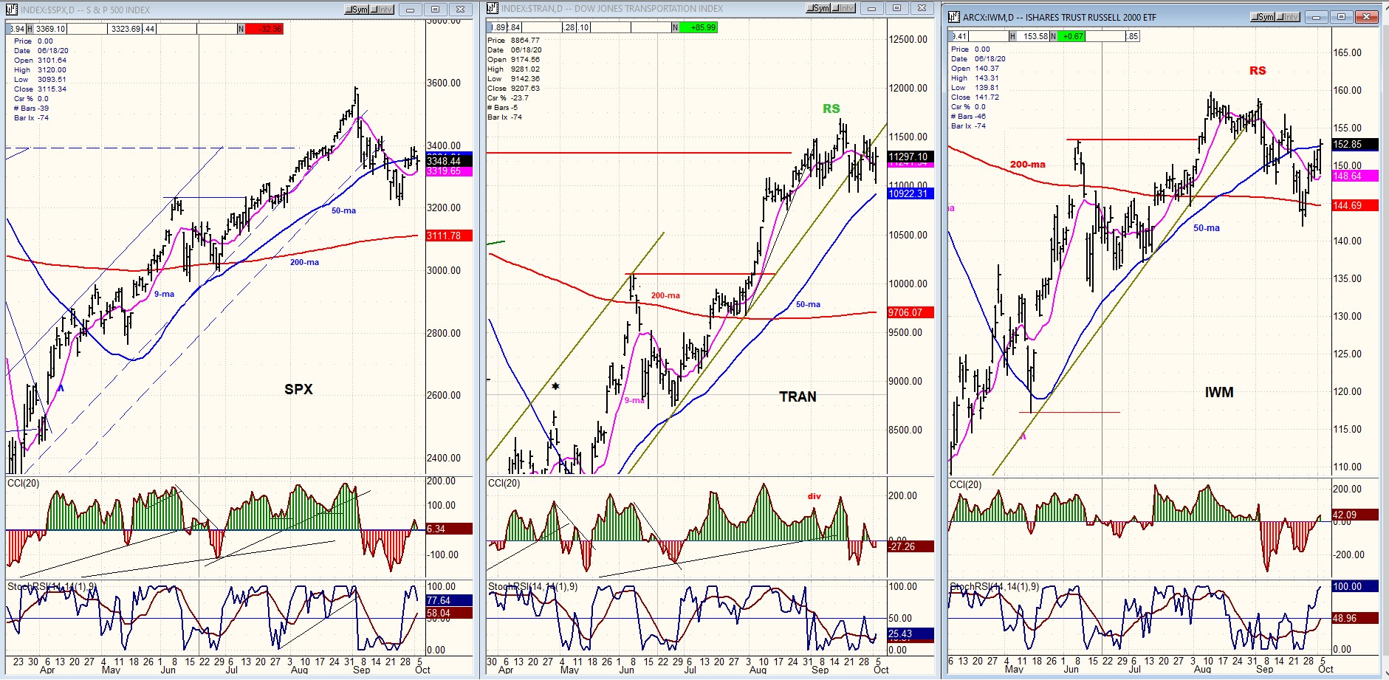This screenshot has width=1389, height=680.
Task: Click the TRAN text label on the chart
Action: tap(798, 396)
